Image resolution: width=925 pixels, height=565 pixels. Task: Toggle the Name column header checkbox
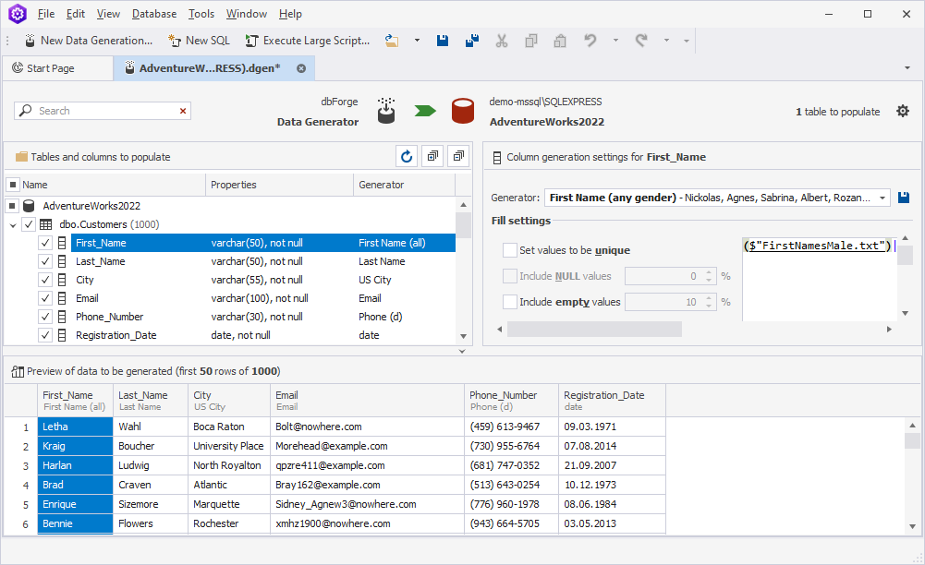pyautogui.click(x=13, y=185)
